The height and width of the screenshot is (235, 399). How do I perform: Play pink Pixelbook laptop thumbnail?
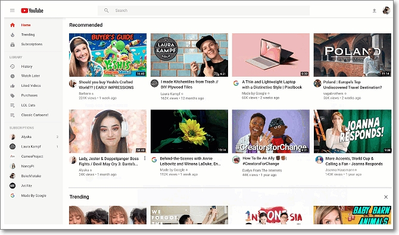[x=271, y=55]
